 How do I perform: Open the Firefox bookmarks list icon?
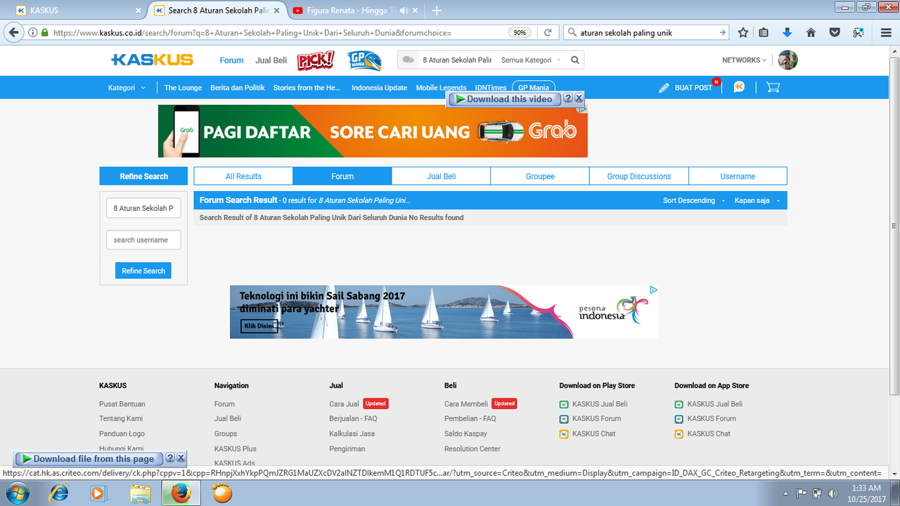pyautogui.click(x=764, y=32)
